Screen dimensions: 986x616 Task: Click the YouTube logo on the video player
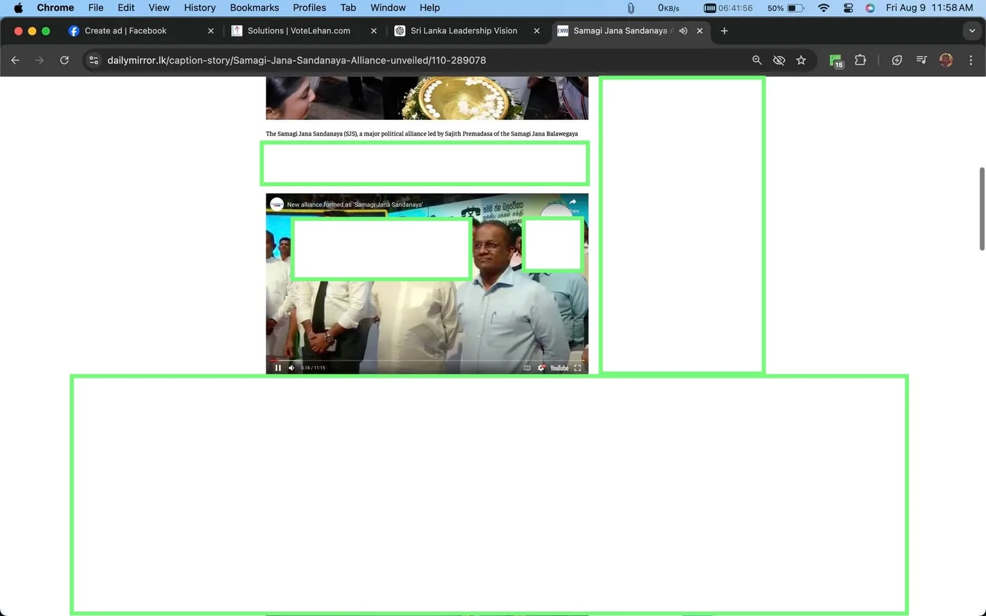tap(558, 368)
